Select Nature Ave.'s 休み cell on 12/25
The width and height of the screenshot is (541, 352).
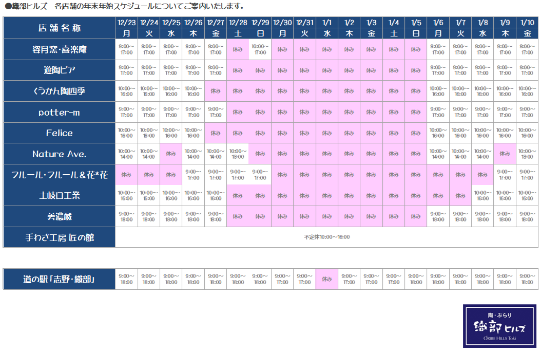(171, 154)
